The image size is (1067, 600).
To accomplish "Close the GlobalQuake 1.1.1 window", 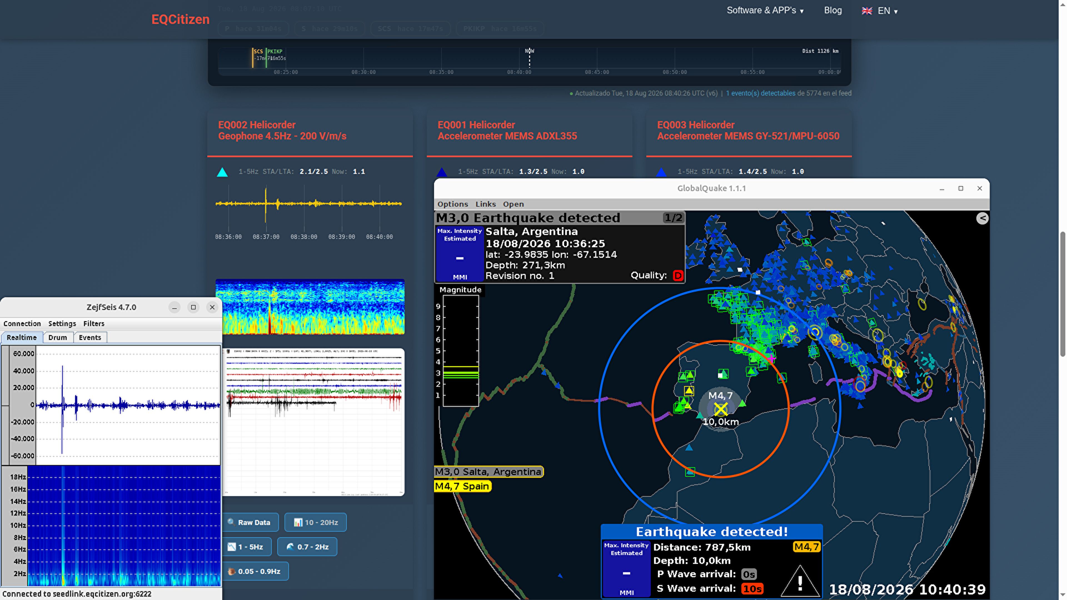I will 979,188.
